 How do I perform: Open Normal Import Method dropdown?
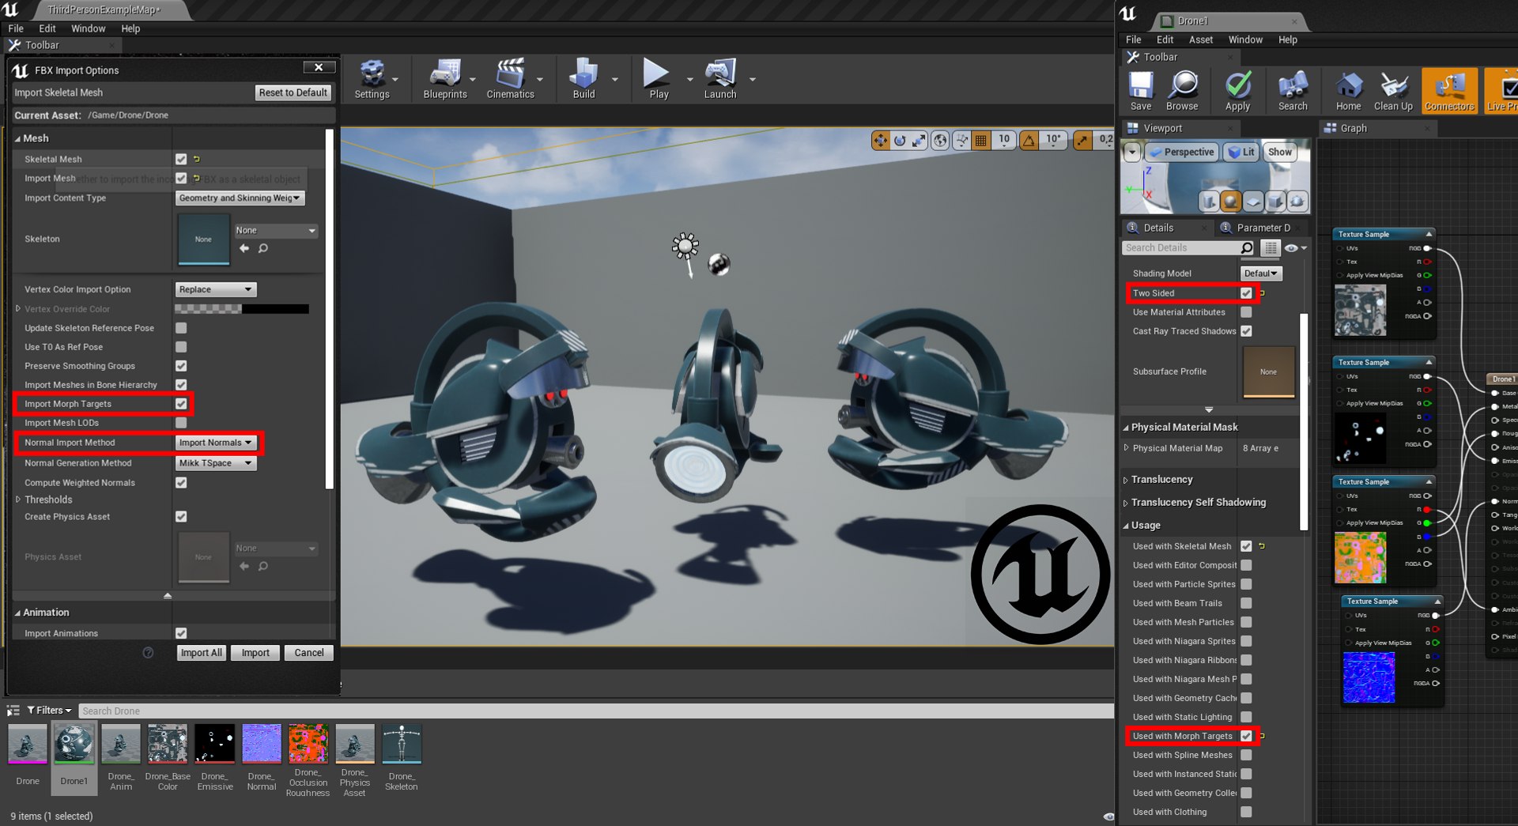point(216,443)
